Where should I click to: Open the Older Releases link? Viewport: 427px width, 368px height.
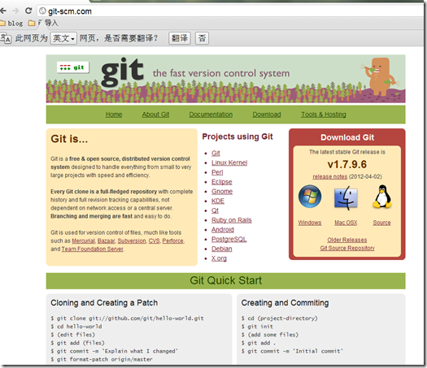pyautogui.click(x=347, y=240)
